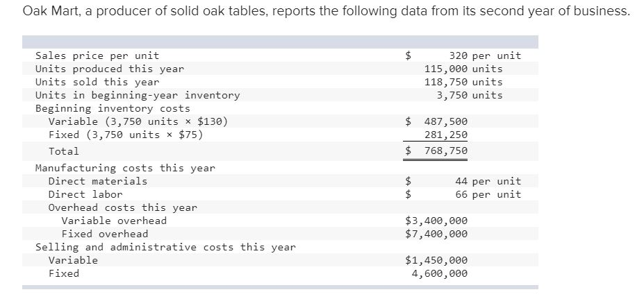635x308 pixels.
Task: Click 'Fixed' under selling and administrative costs
Action: click(64, 273)
